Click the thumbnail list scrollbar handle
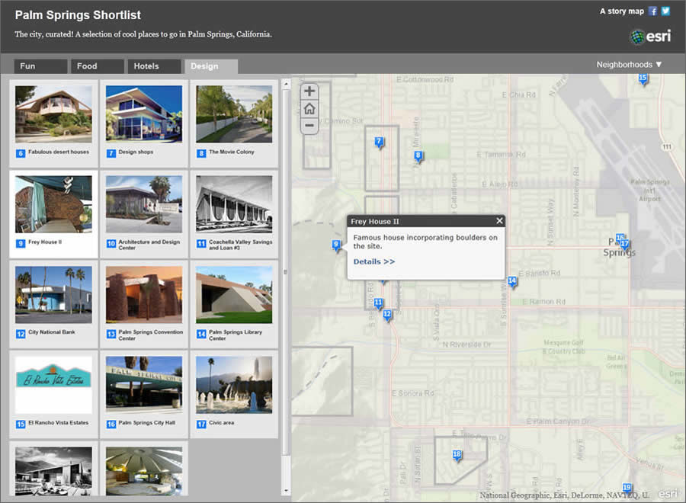 (x=286, y=272)
